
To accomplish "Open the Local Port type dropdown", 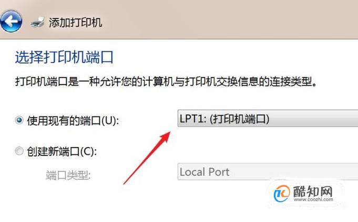I will (x=268, y=172).
